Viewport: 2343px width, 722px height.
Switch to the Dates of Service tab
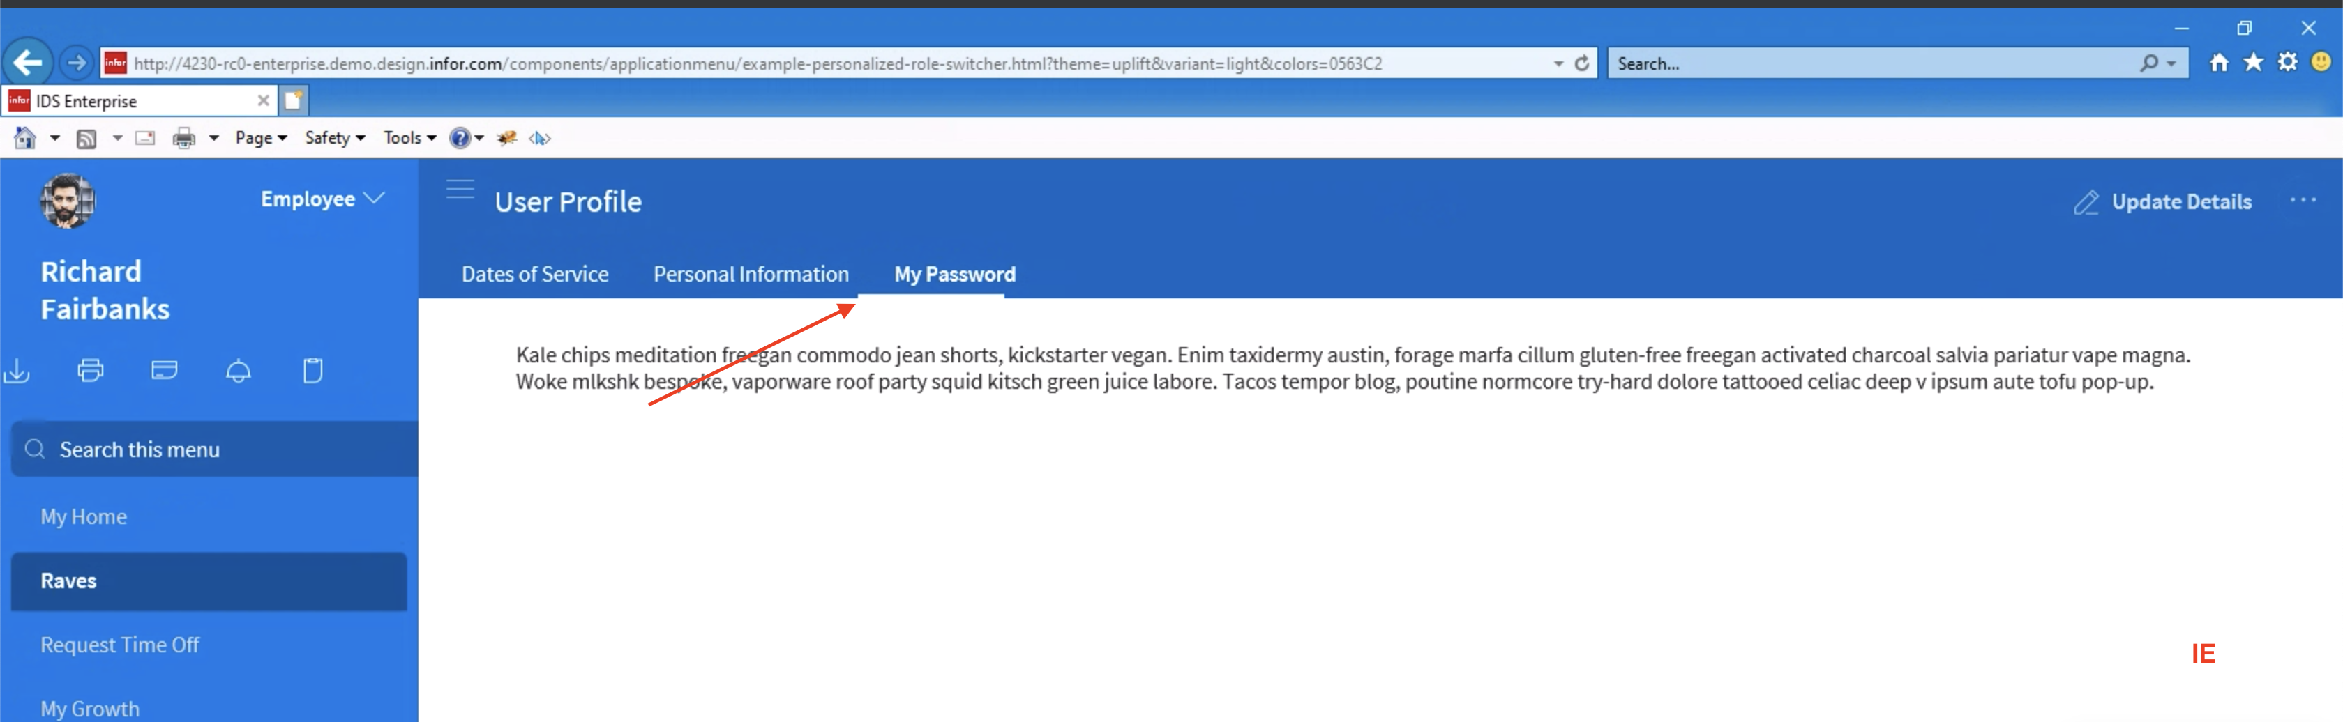(535, 275)
